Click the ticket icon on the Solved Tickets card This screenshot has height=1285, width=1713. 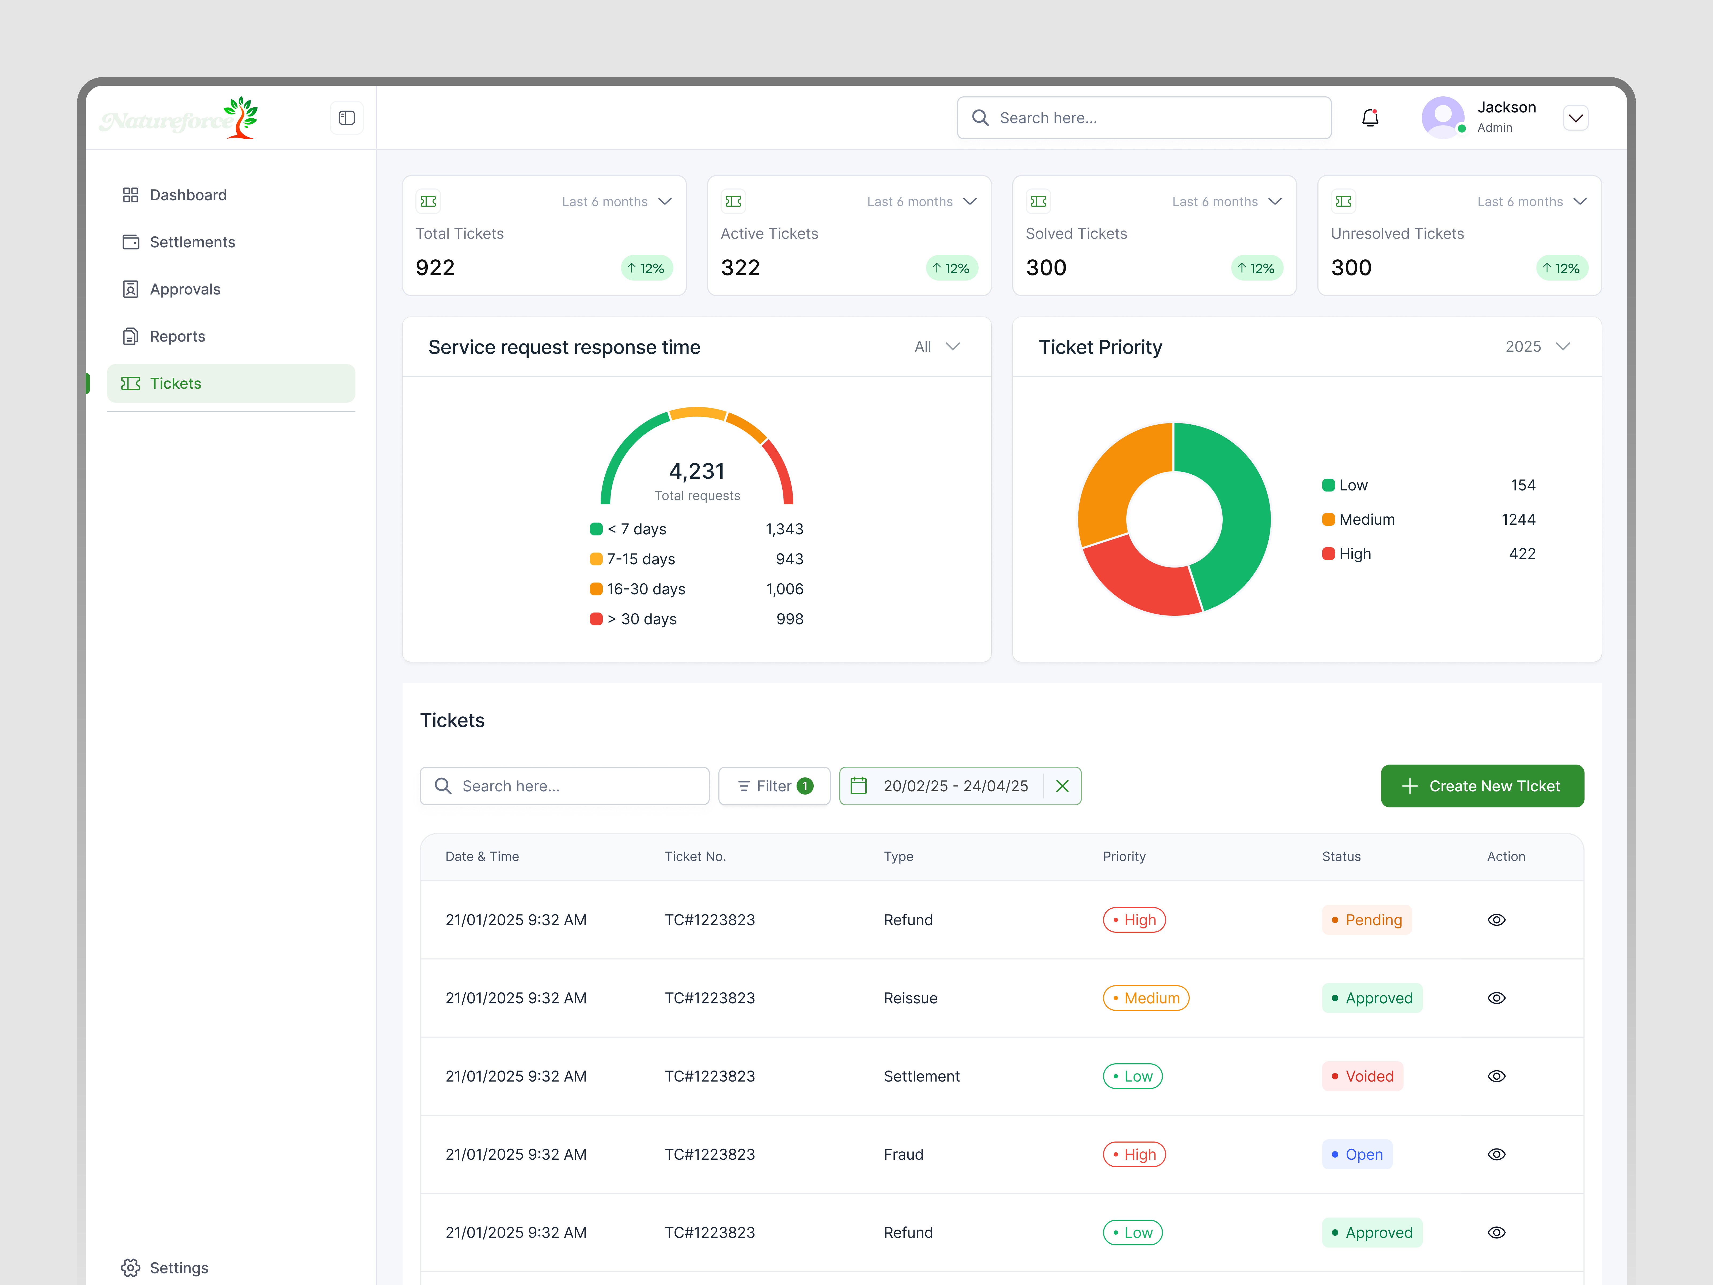1039,201
